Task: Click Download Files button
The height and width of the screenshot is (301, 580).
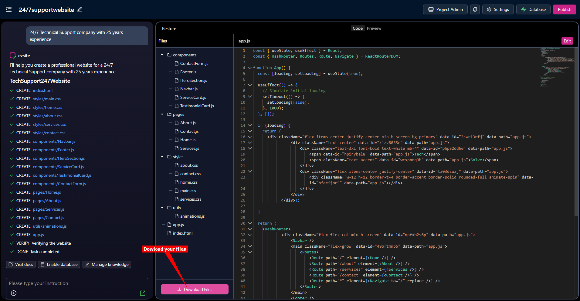Action: (x=195, y=289)
